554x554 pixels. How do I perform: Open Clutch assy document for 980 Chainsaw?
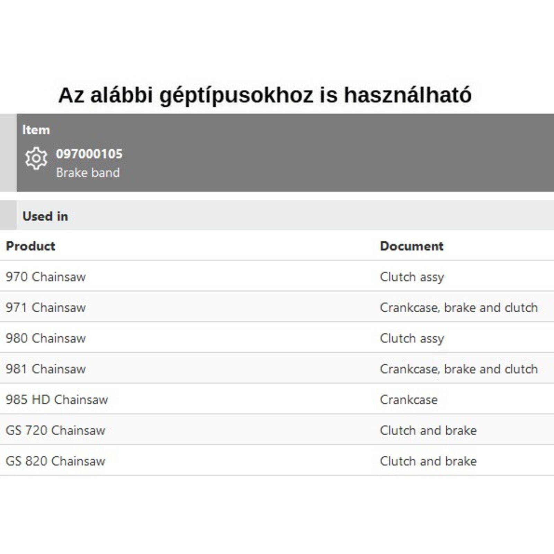(412, 338)
